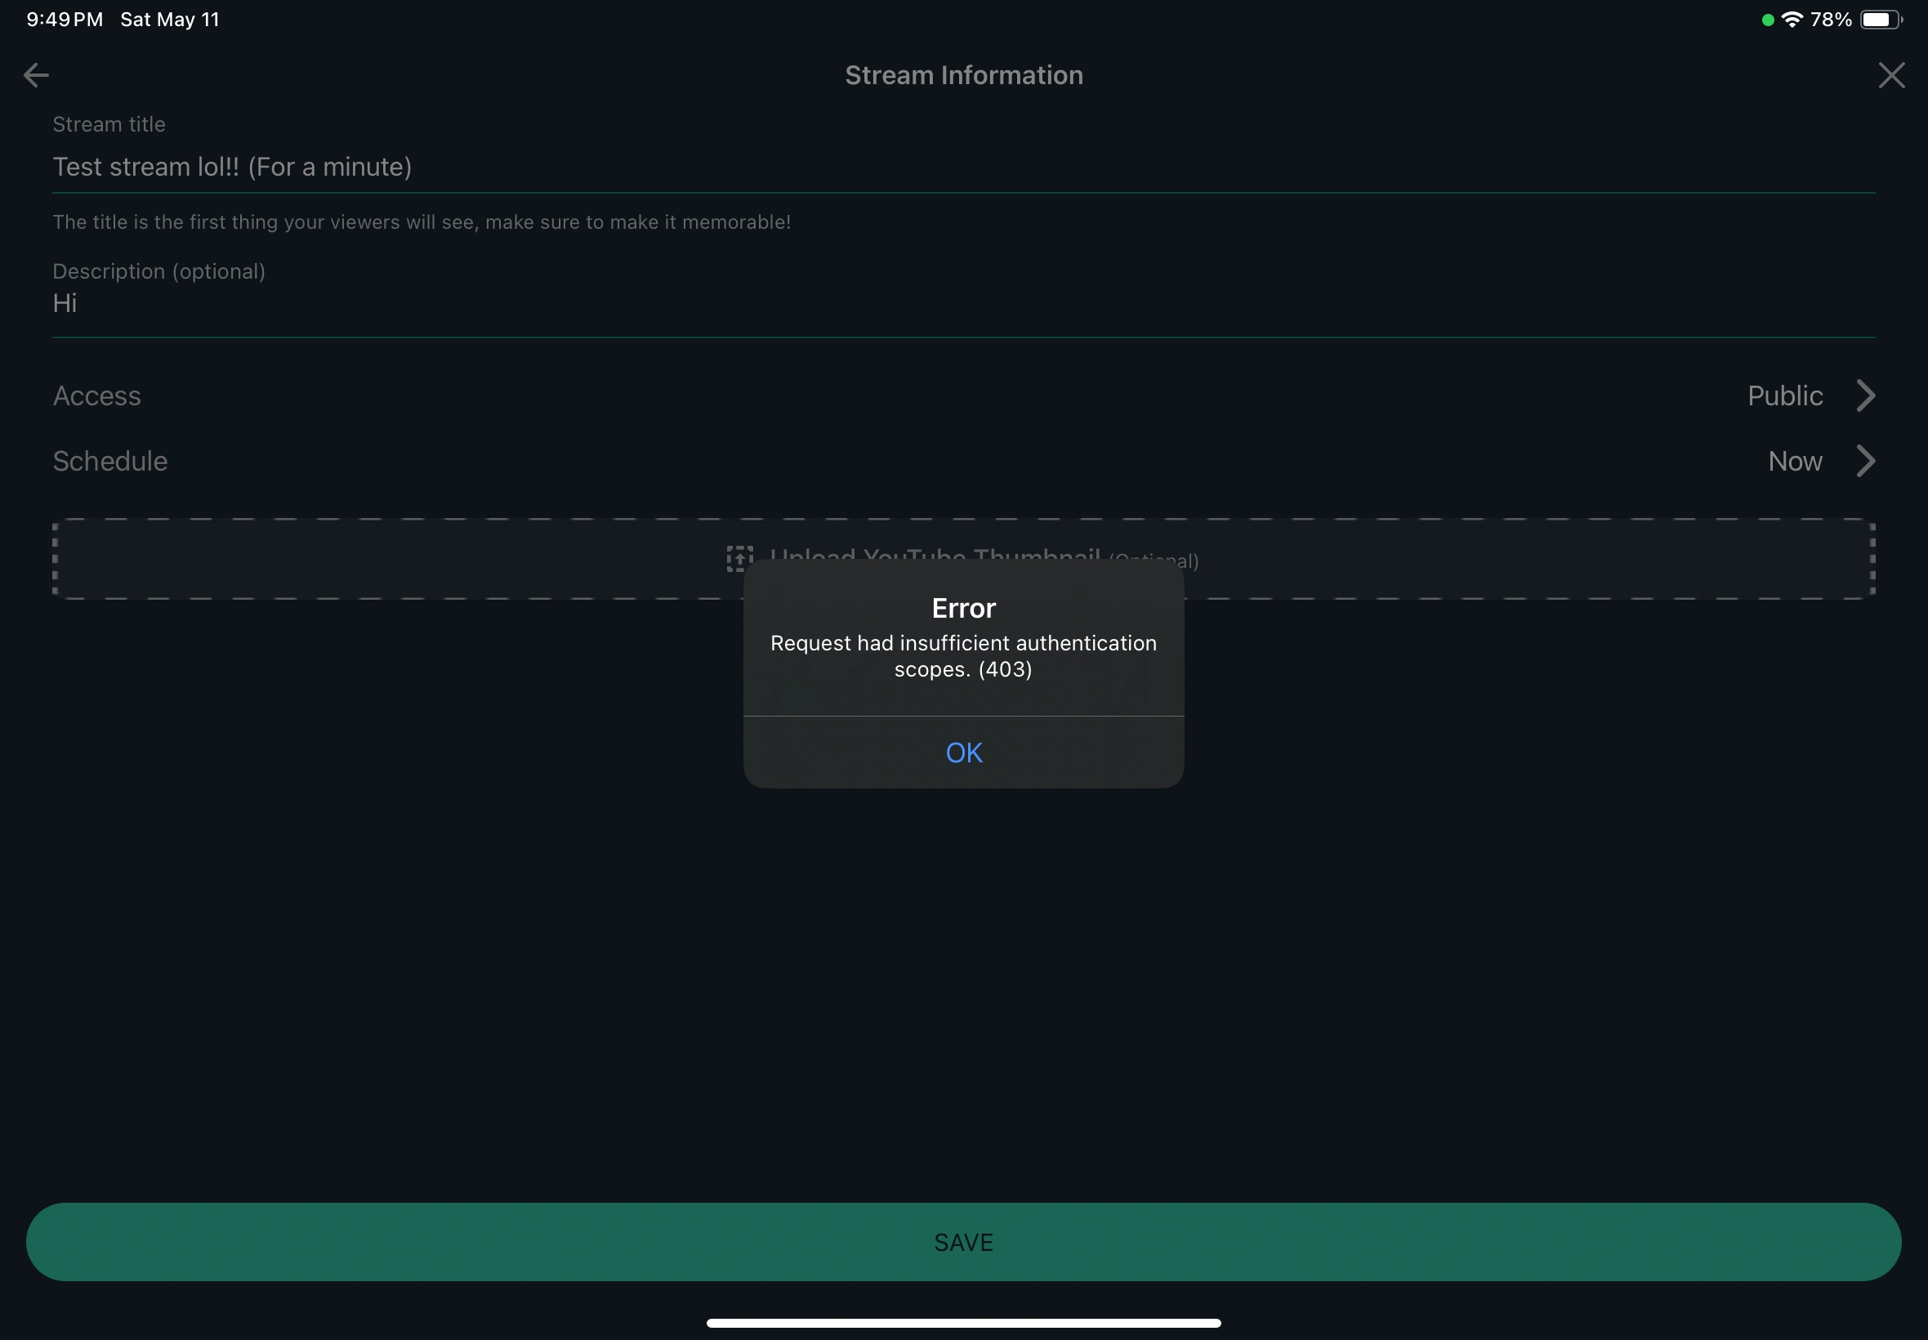Expand Access chevron next to Public

click(x=1865, y=395)
